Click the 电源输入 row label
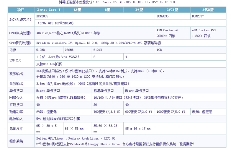The width and height of the screenshot is (231, 149). coord(21,119)
